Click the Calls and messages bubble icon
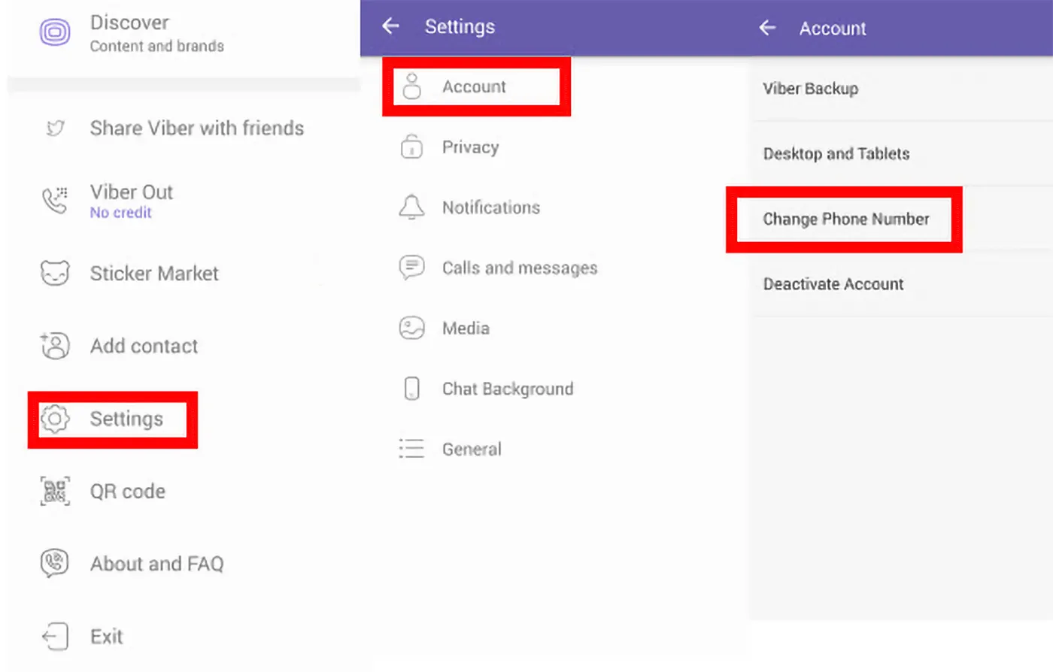Screen dimensions: 1053x672 pos(411,268)
